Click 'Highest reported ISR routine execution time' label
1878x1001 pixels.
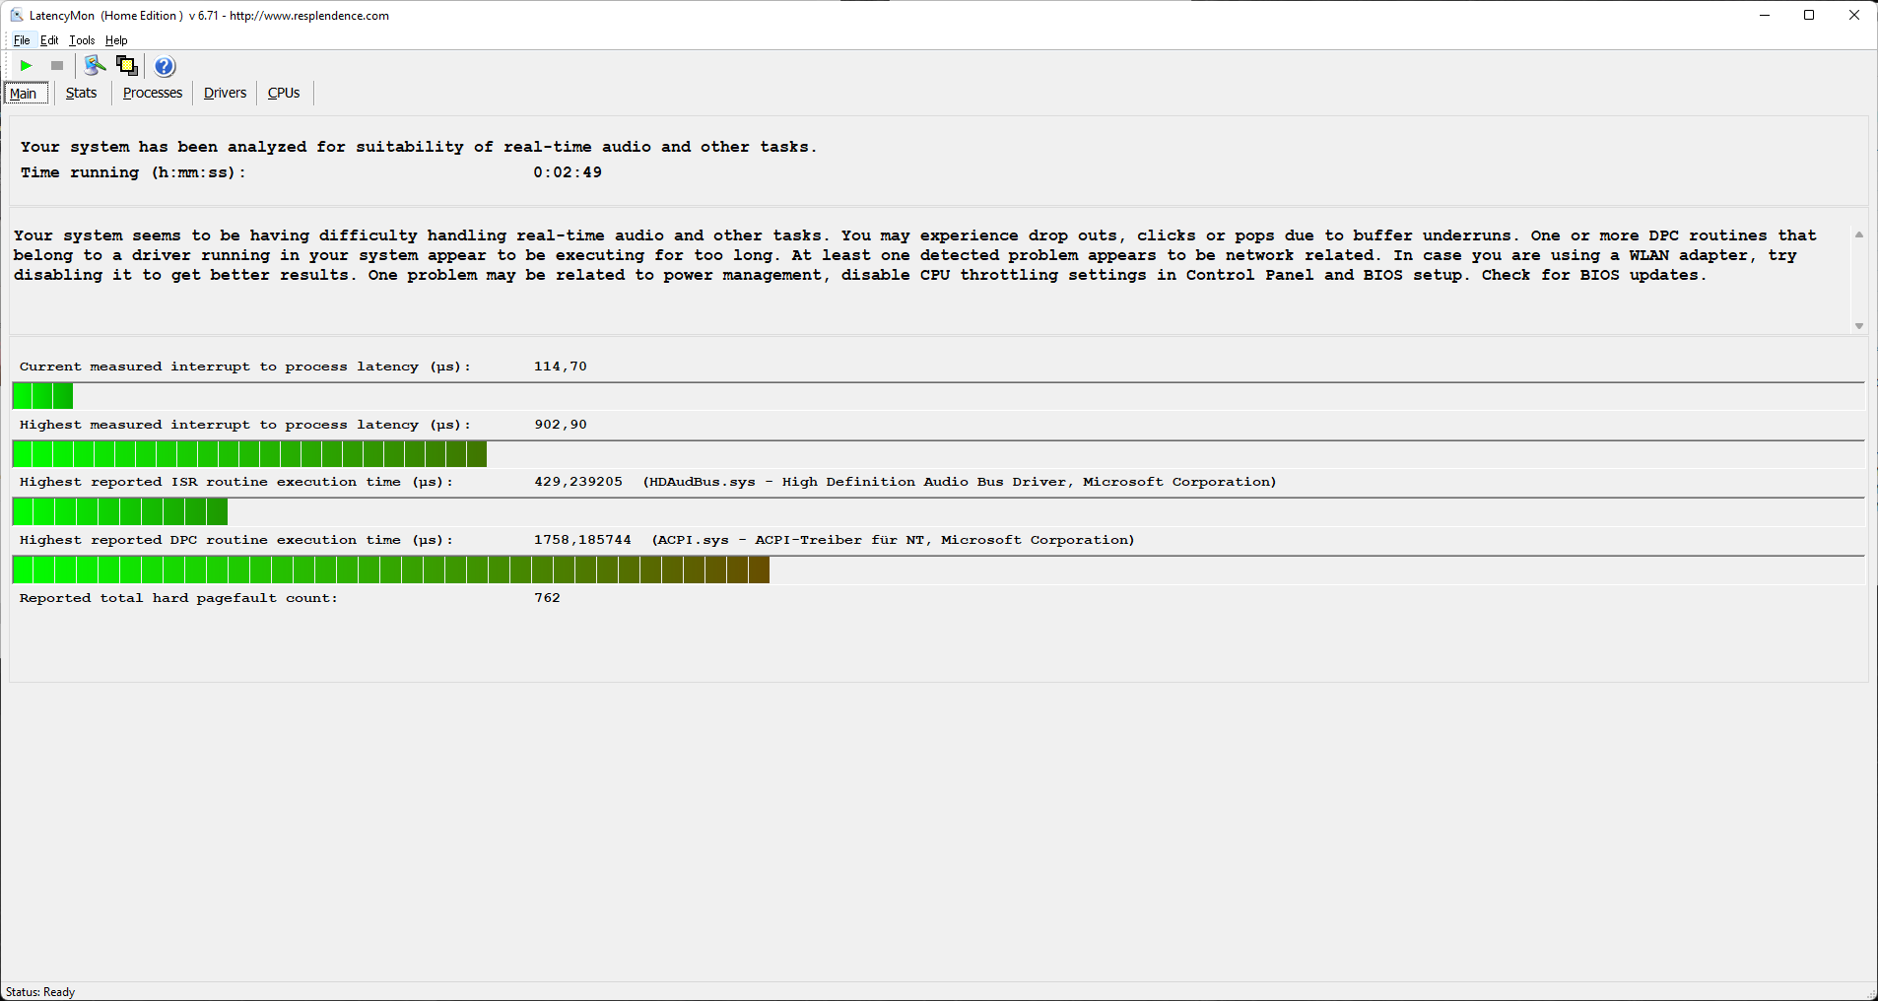pyautogui.click(x=236, y=482)
